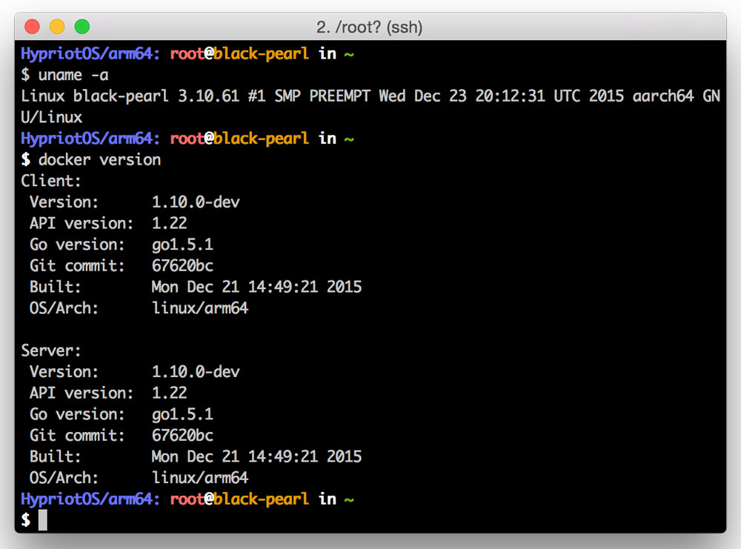741x549 pixels.
Task: Click the yellow minimize window button
Action: (57, 27)
